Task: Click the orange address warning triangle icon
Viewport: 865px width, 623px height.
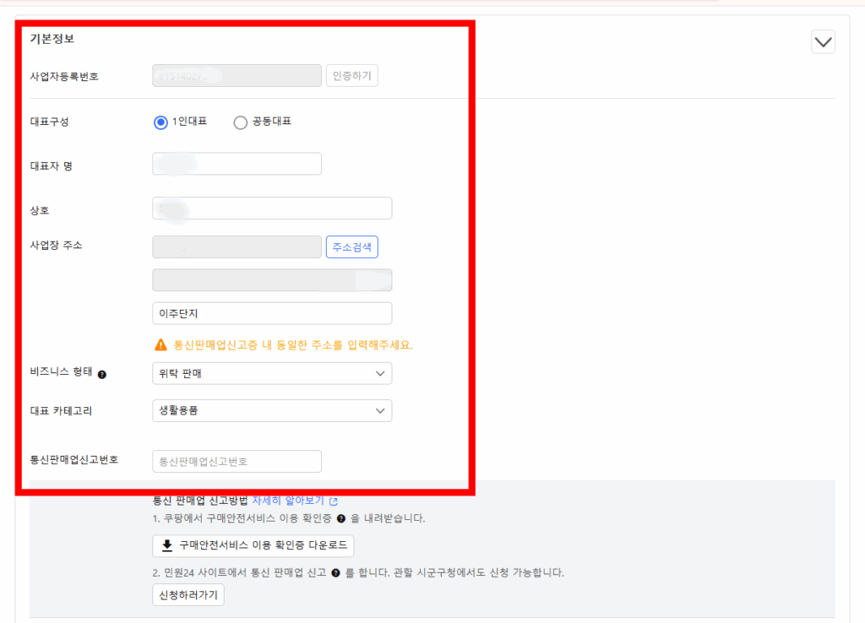Action: tap(160, 345)
